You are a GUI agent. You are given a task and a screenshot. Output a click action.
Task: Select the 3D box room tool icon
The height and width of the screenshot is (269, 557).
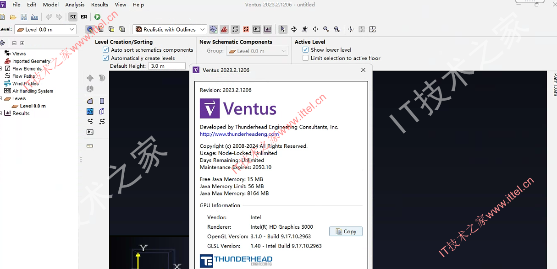click(x=102, y=111)
